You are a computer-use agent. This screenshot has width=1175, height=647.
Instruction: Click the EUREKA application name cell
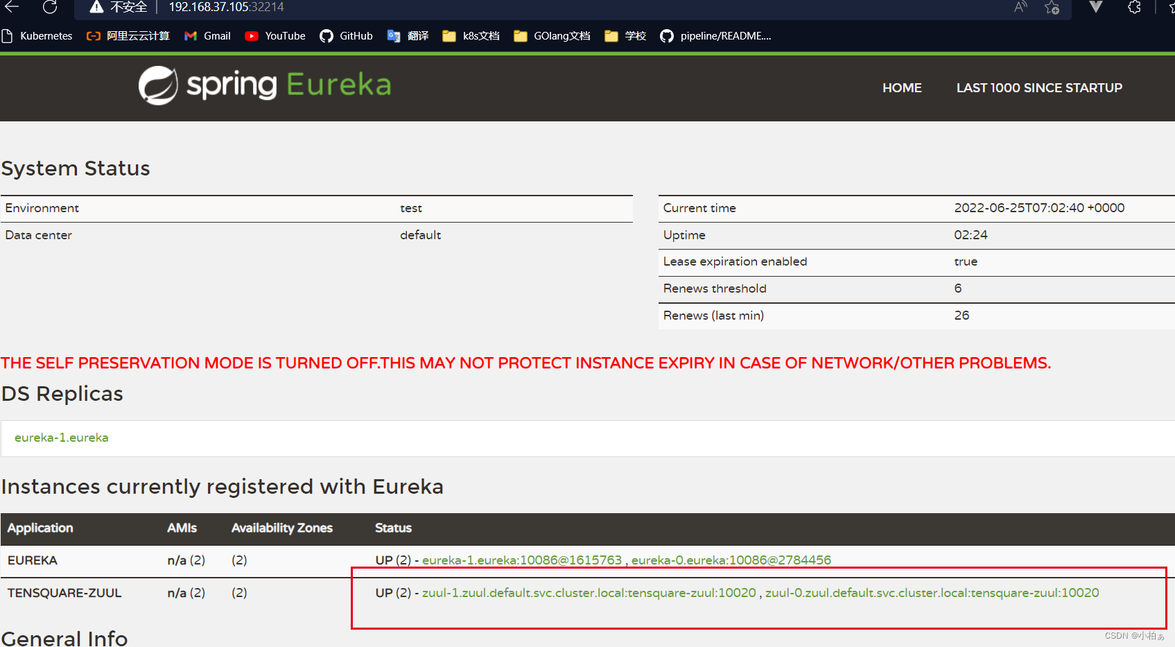point(33,560)
